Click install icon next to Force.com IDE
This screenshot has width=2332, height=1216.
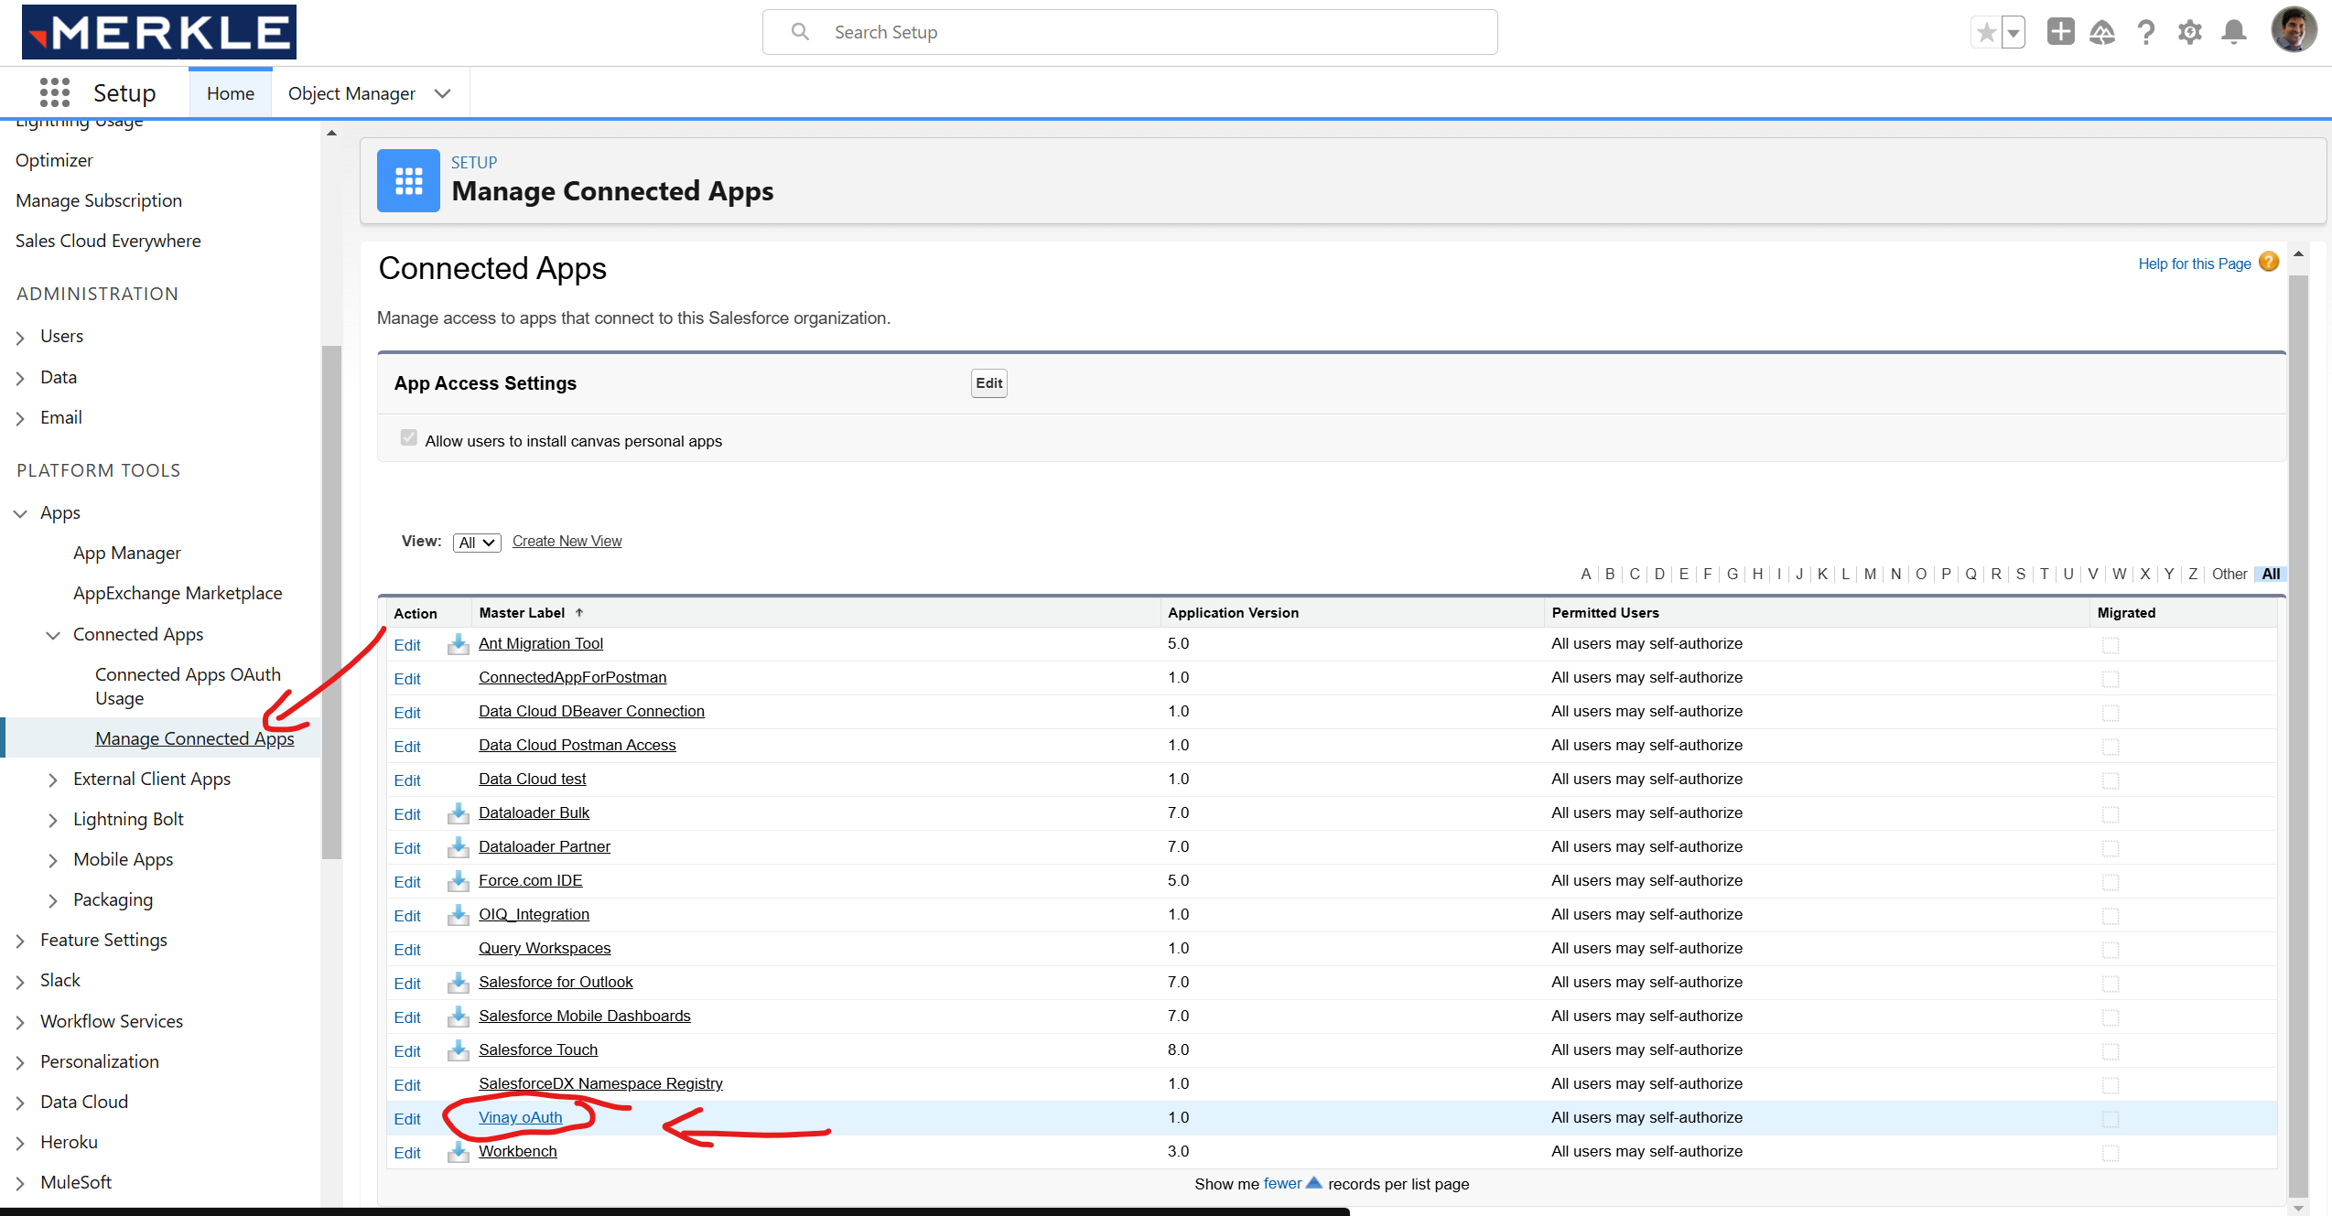(459, 881)
